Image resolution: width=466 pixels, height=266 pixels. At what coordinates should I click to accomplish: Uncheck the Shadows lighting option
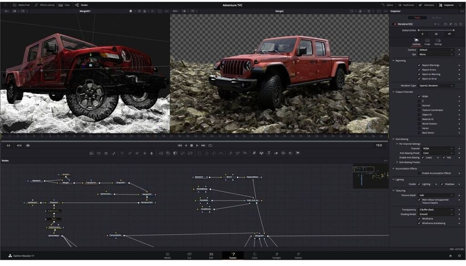(442, 184)
